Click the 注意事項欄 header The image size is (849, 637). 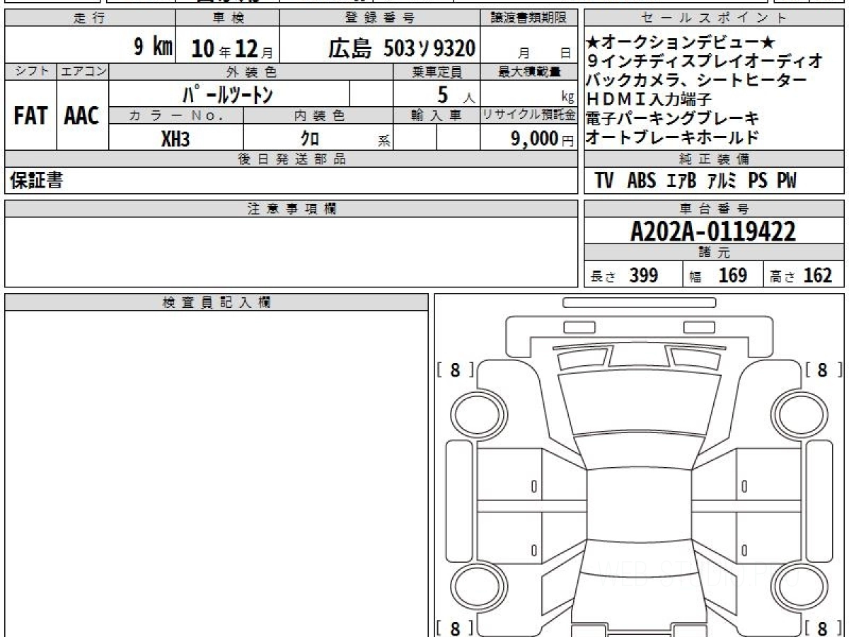click(x=291, y=209)
